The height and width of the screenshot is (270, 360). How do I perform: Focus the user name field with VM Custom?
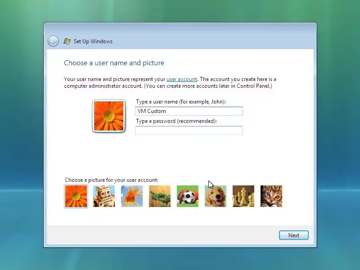(x=189, y=111)
